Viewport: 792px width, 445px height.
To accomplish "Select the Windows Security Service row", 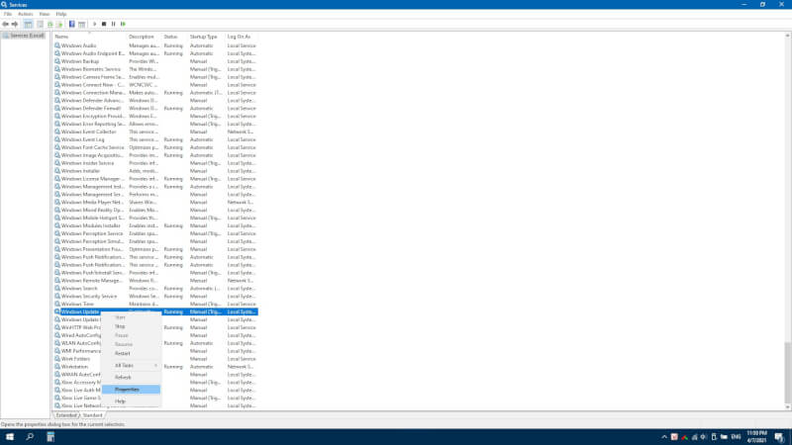I will click(x=155, y=296).
